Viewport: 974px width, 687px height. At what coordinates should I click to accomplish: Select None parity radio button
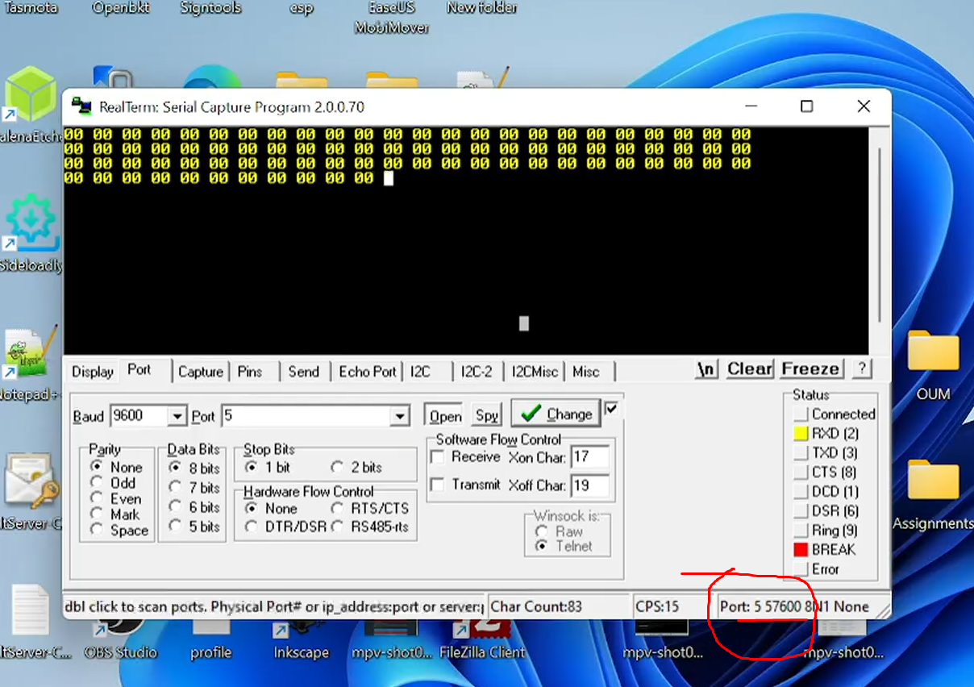(98, 467)
